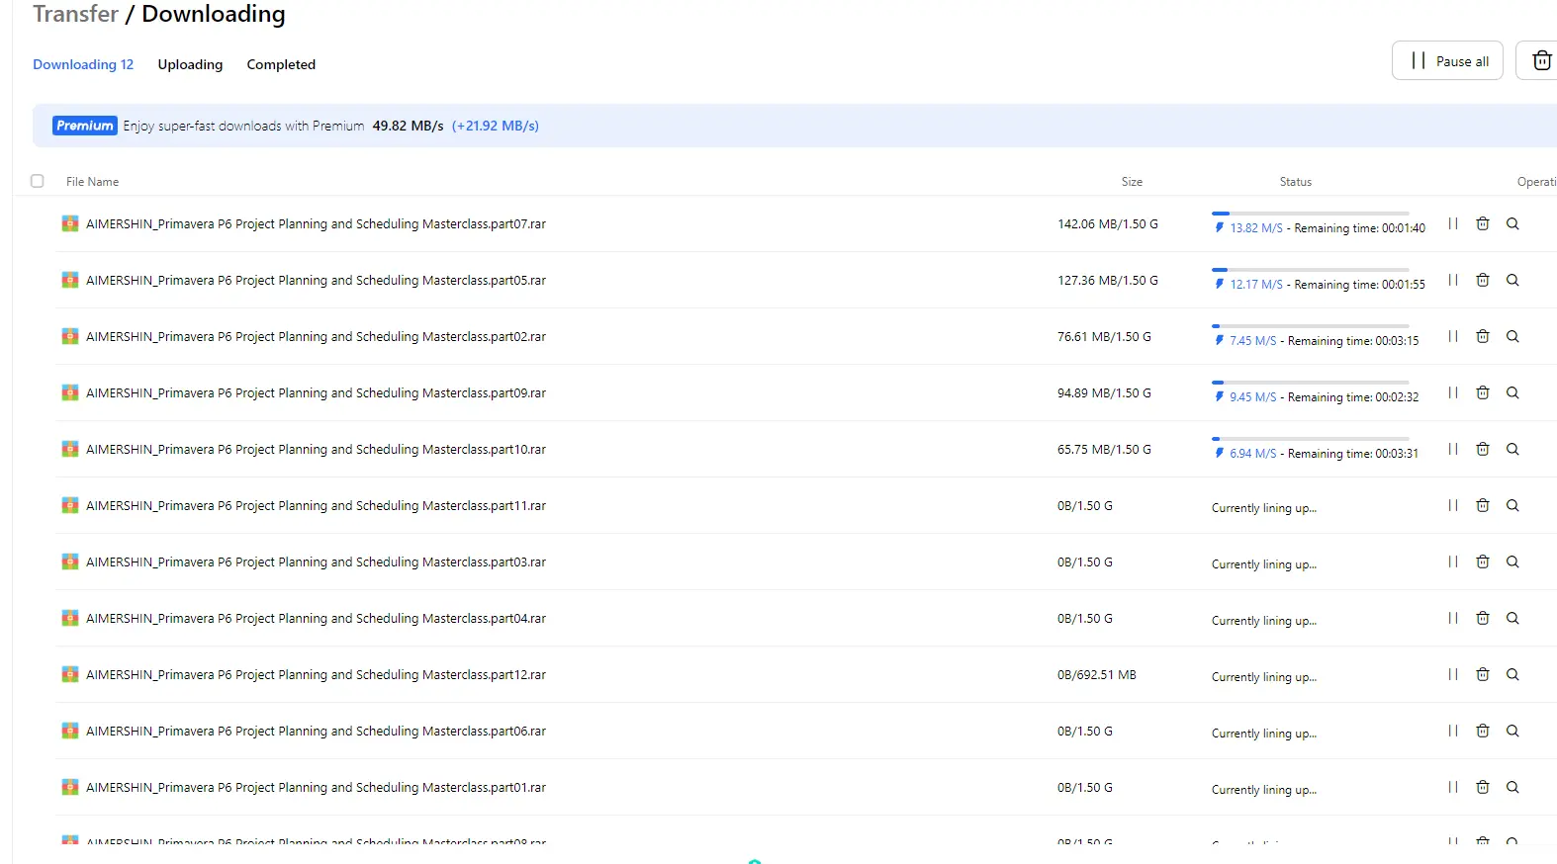Click the Premium badge in the banner
Viewport: 1557px width, 864px height.
pyautogui.click(x=85, y=126)
